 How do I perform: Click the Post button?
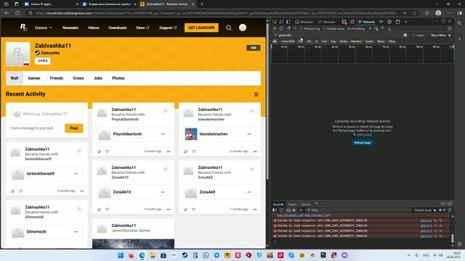[74, 128]
